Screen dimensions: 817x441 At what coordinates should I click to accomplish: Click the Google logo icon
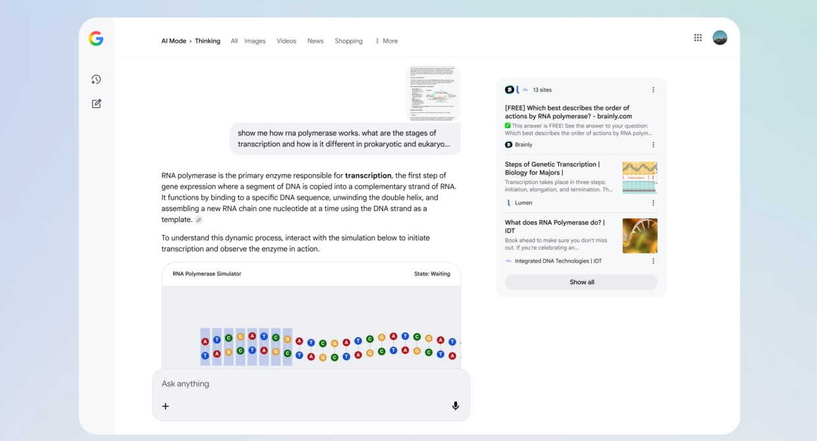[96, 39]
